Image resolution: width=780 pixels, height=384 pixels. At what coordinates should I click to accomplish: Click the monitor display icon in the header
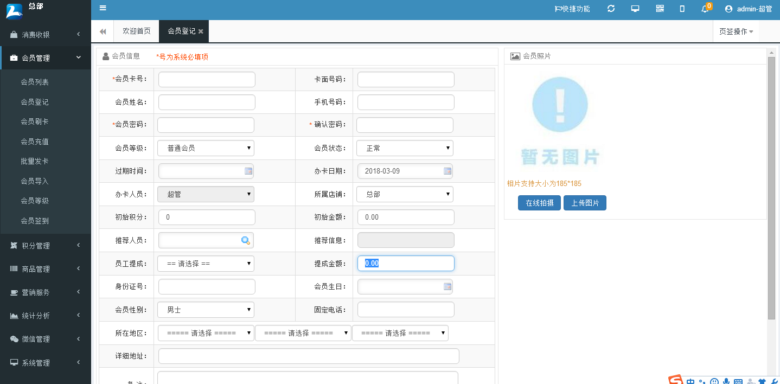coord(635,9)
